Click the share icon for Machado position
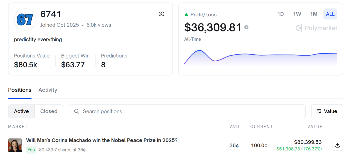This screenshot has height=161, width=350. [x=337, y=145]
